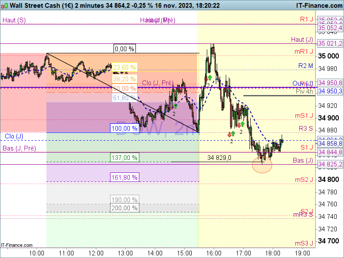Click the 'mS1 J' pivot label
Viewport: 344px width, 258px height.
[304, 116]
